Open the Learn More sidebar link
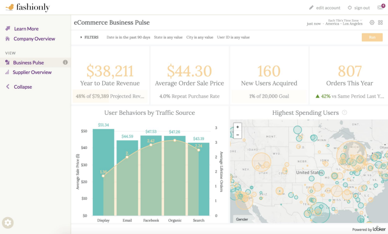 [26, 29]
